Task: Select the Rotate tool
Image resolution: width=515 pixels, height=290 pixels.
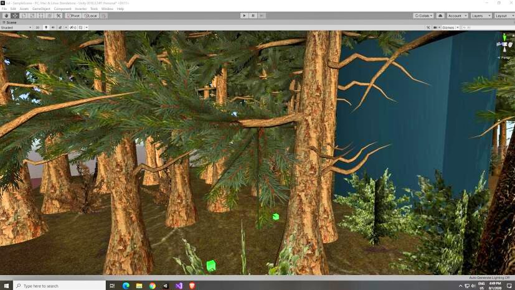Action: [x=24, y=16]
